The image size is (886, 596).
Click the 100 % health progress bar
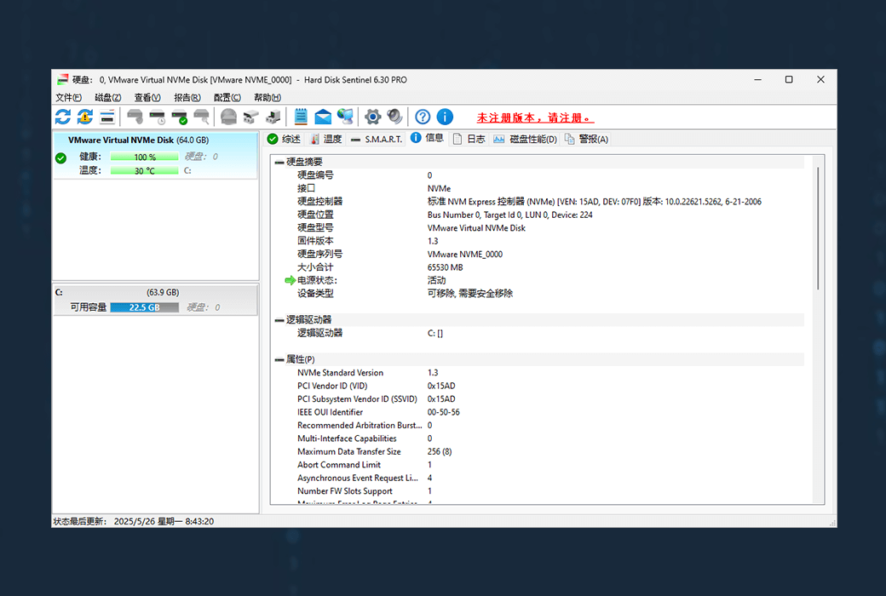coord(144,157)
